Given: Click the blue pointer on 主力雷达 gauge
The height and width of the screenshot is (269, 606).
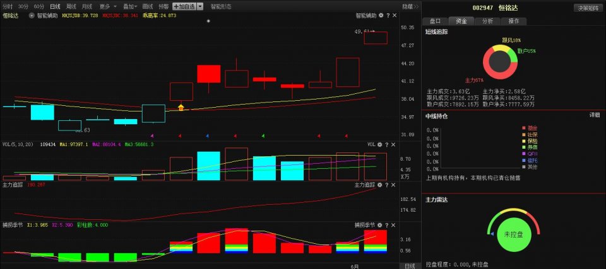Looking at the screenshot, I should (x=492, y=234).
